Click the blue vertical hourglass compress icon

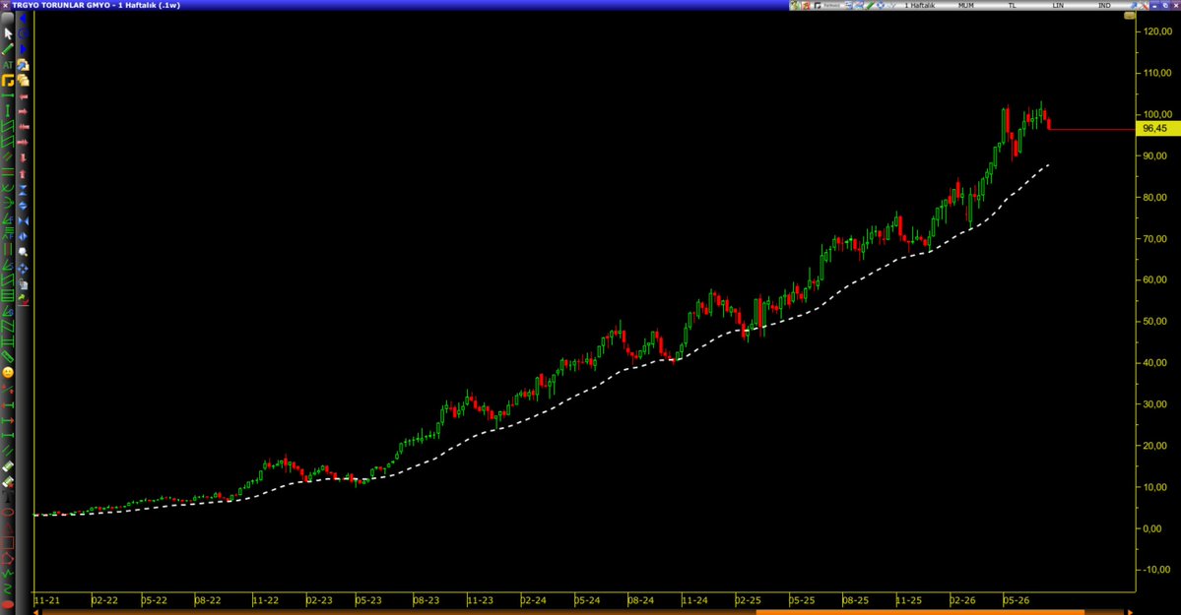pyautogui.click(x=24, y=189)
